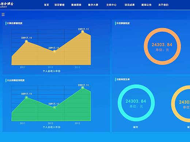Viewport: 190px width, 142px height.
Task: Click the 2011 axis label on yellow chart
Action: (x=23, y=67)
